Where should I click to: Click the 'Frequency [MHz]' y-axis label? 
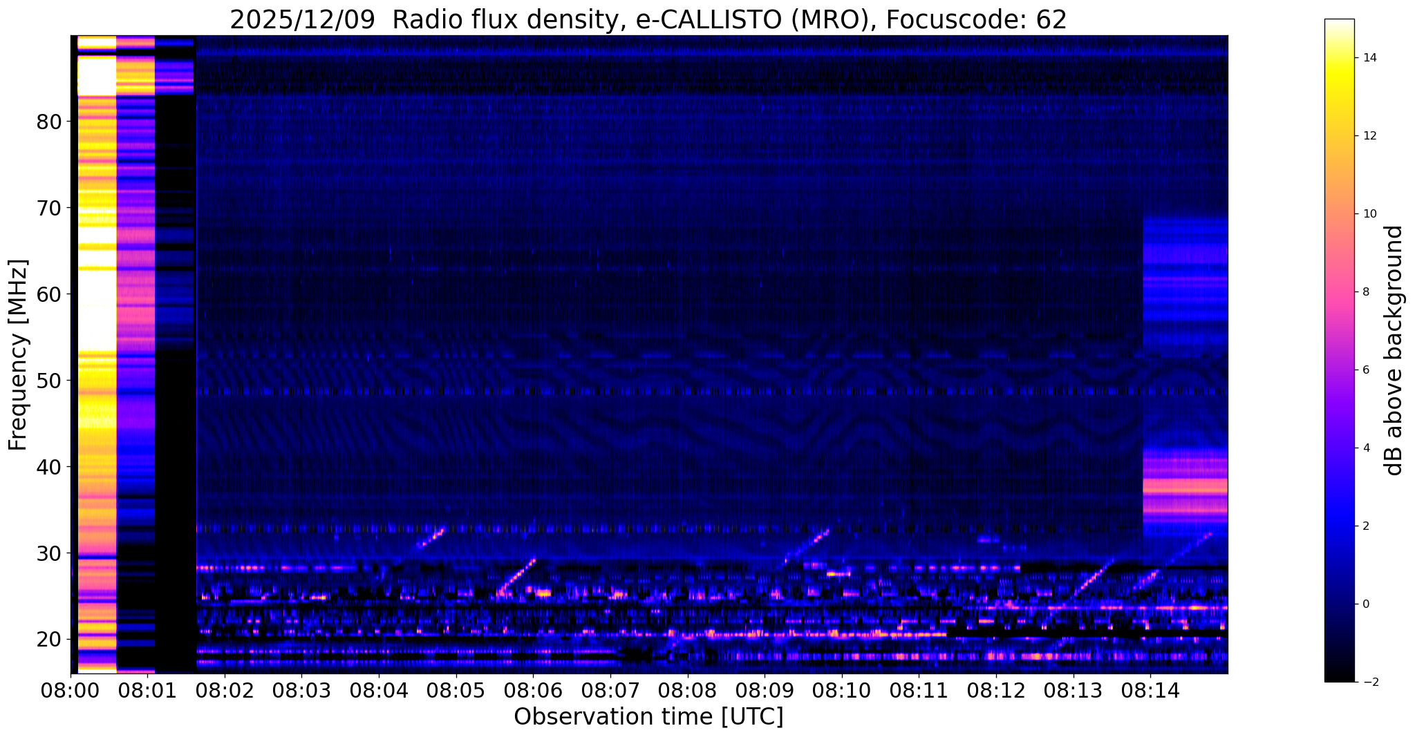click(18, 355)
